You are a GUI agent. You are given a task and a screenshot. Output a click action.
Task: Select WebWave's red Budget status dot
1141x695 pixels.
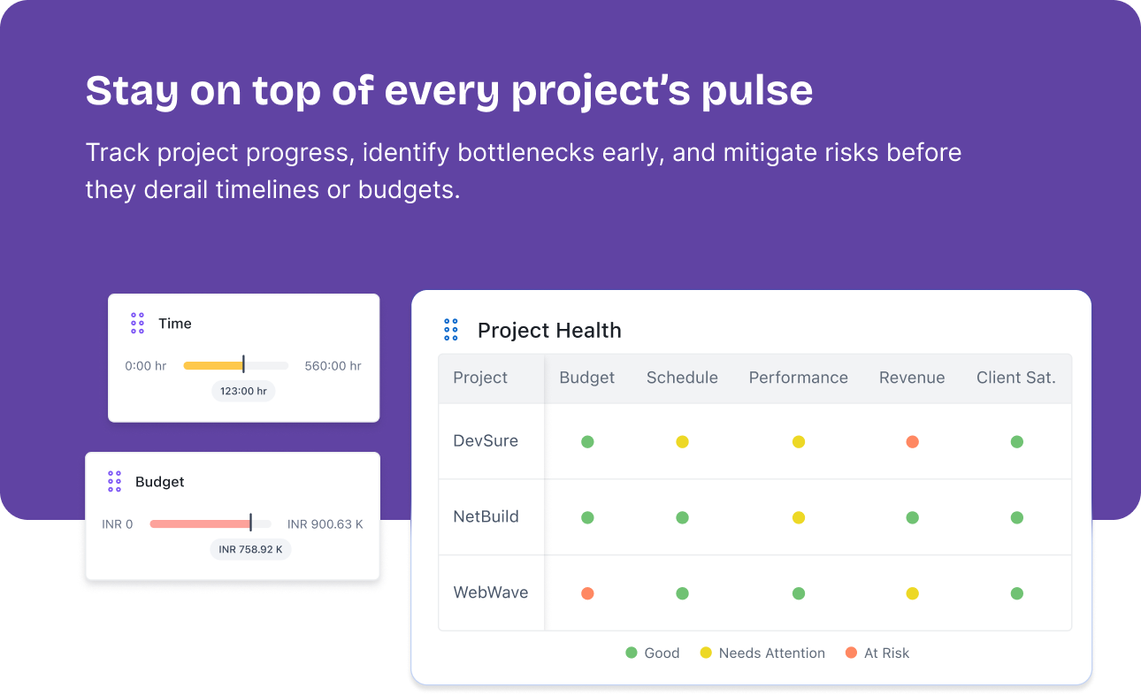point(587,593)
